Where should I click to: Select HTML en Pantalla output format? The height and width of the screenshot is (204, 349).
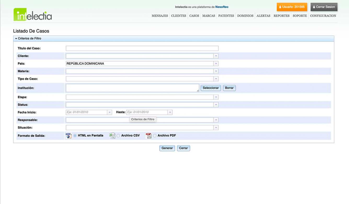[75, 136]
